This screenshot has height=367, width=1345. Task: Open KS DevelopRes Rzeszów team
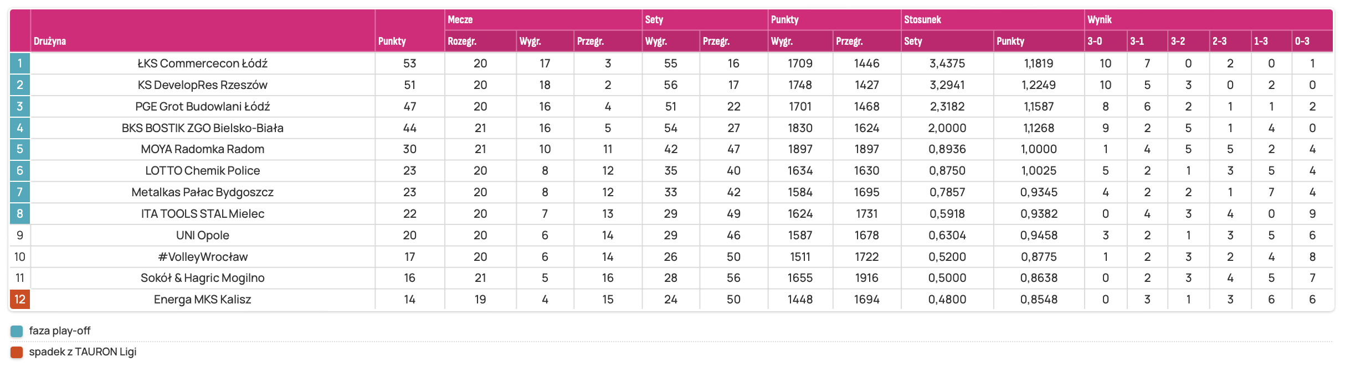pos(203,85)
